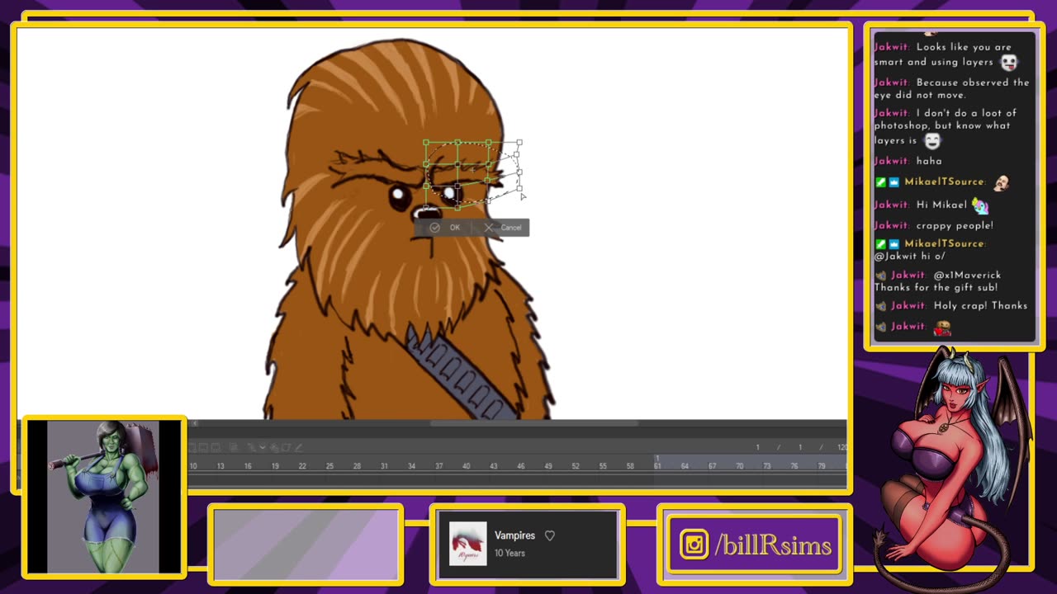Click 'Thanks for the gift sub!' message

point(936,287)
